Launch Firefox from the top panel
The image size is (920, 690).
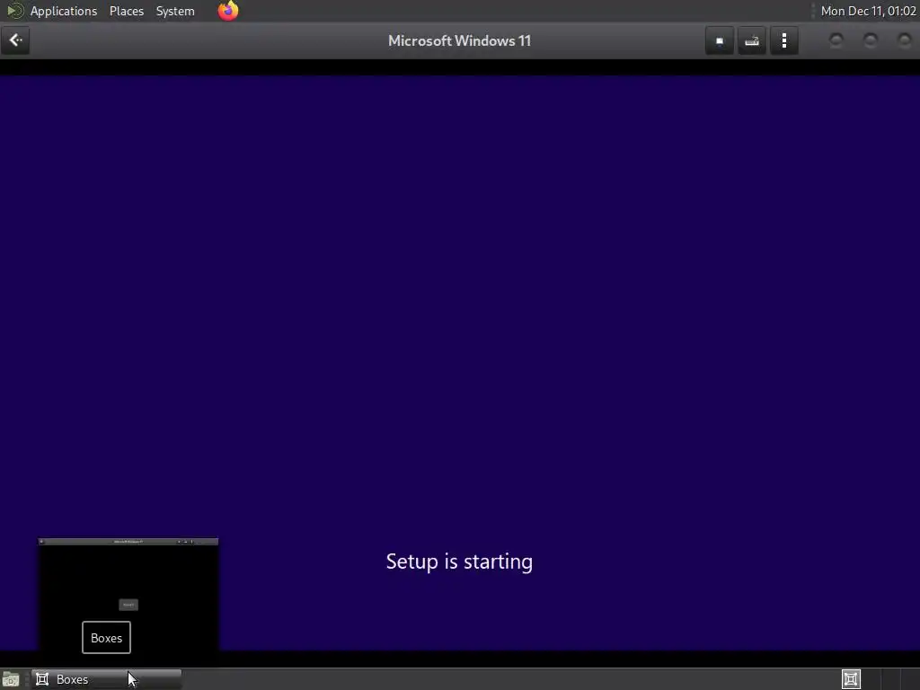tap(228, 11)
